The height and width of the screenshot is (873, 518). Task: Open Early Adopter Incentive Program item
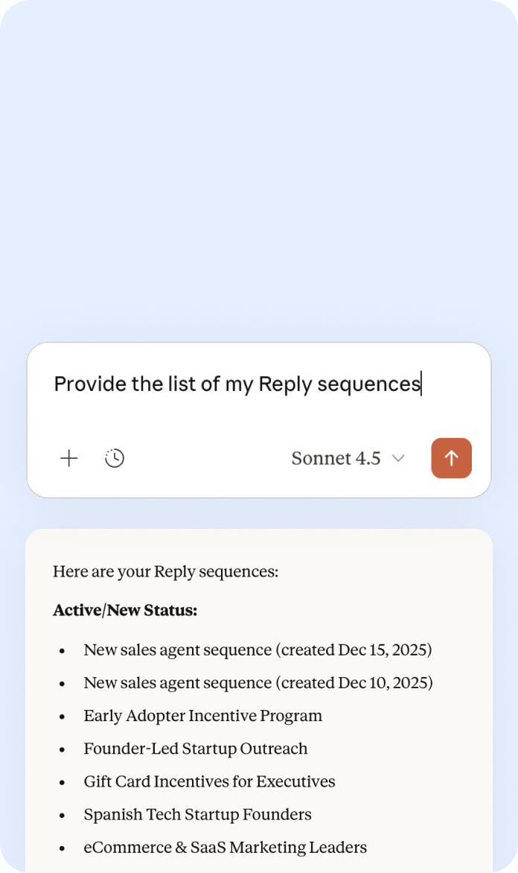point(203,716)
